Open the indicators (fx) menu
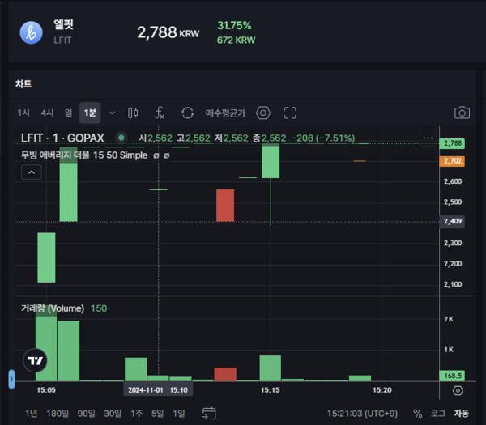This screenshot has width=486, height=425. point(160,113)
